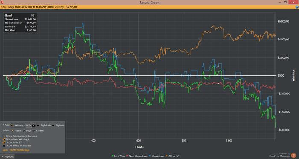
Task: Click the '$4 000,00' Y-axis label
Action: [x=283, y=40]
